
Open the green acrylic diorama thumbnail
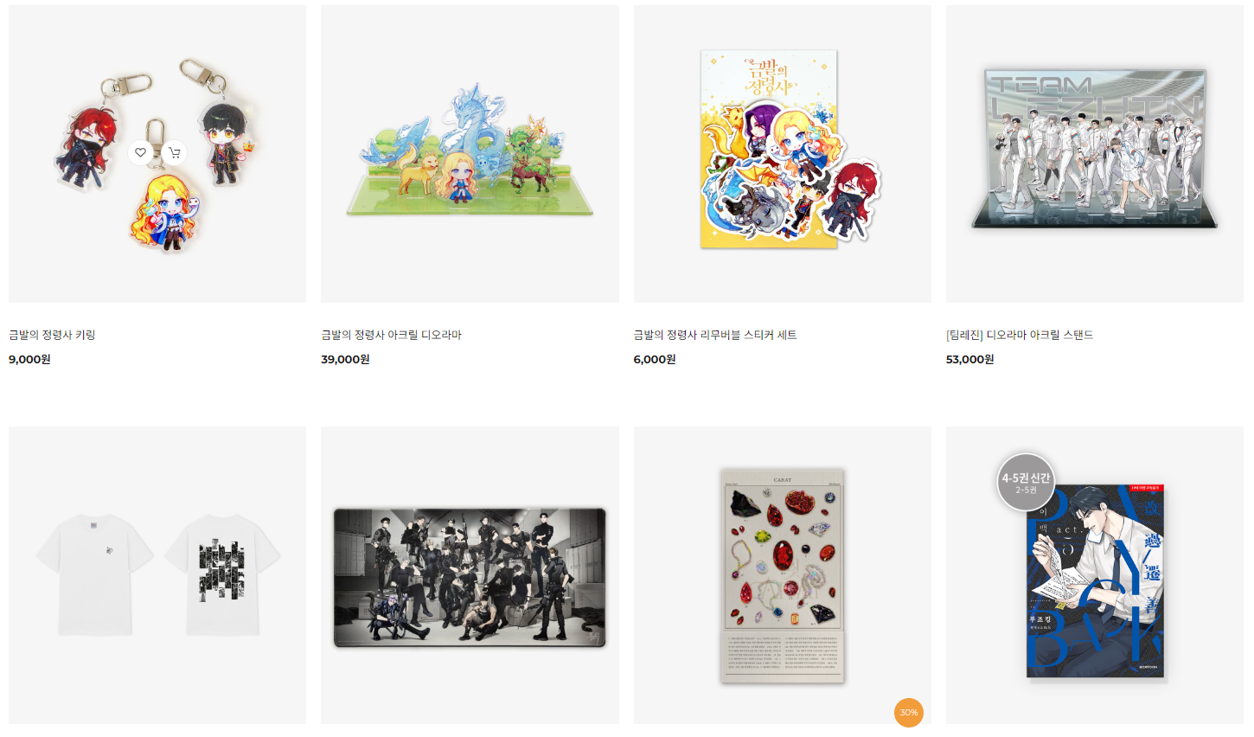(x=470, y=154)
